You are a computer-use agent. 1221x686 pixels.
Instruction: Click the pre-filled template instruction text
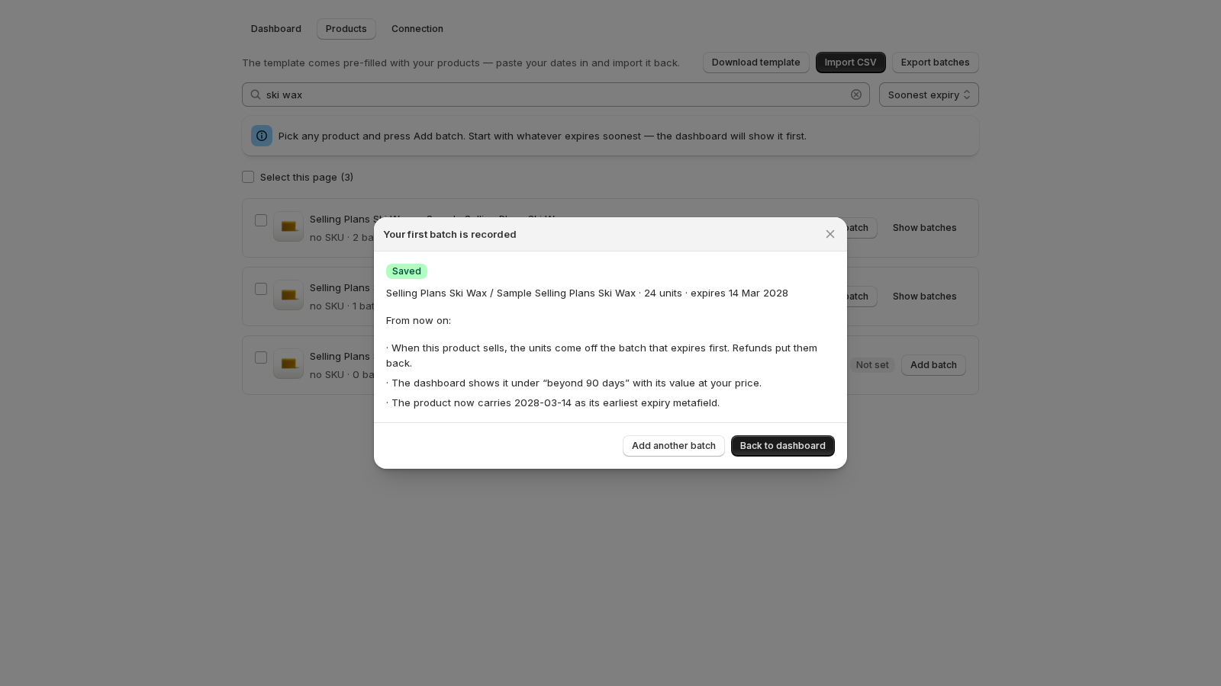pos(461,63)
